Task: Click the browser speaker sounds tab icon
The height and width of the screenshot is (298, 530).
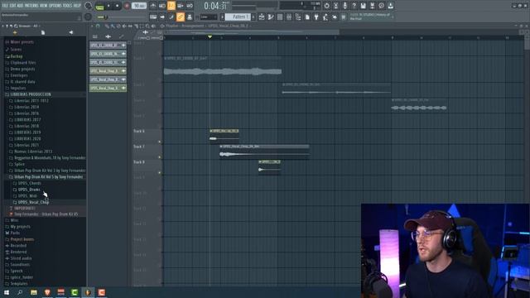Action: (x=71, y=32)
